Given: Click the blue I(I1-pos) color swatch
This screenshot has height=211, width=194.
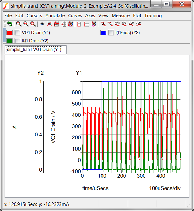Looking at the screenshot, I should pos(103,33).
